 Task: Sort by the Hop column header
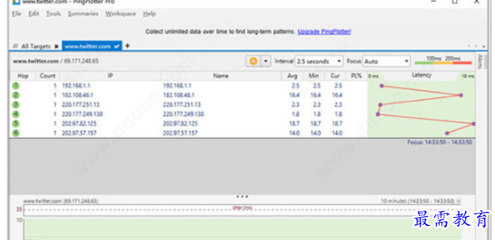pos(23,76)
